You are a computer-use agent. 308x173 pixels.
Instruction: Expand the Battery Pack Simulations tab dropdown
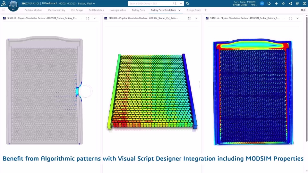point(180,10)
